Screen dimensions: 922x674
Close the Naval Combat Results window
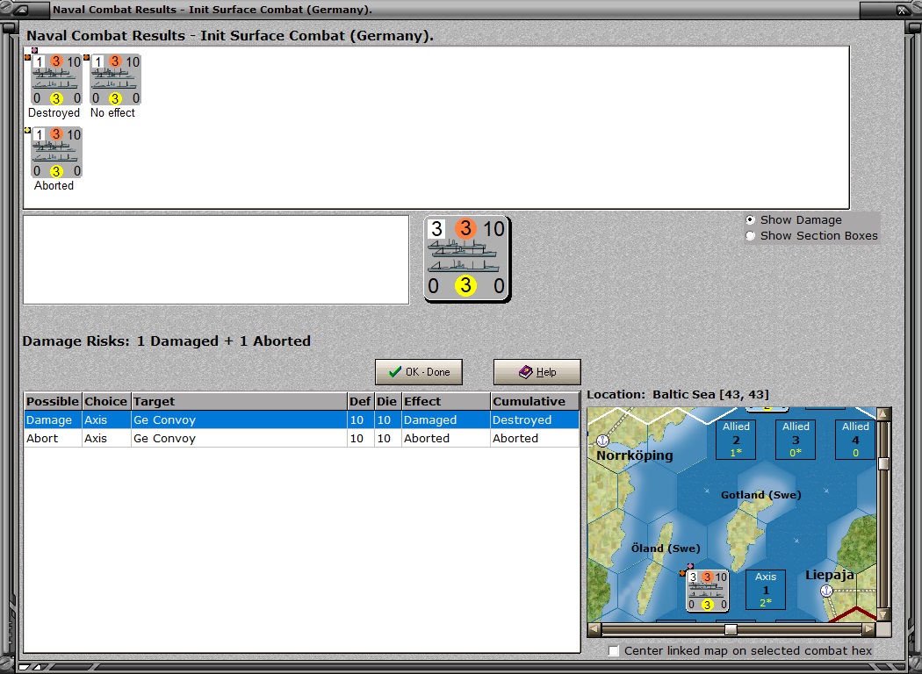tap(902, 10)
